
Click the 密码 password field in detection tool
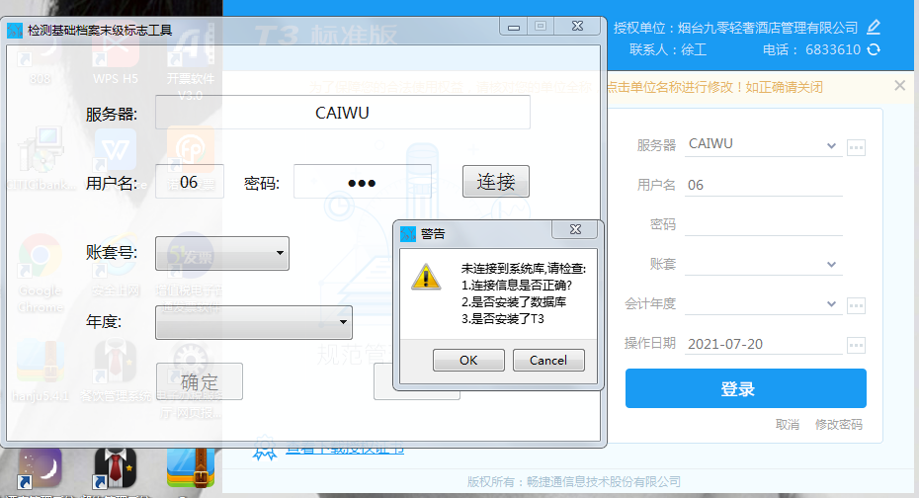coord(363,182)
